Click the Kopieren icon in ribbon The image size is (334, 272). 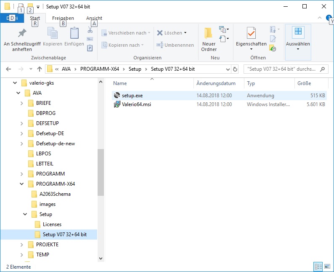(x=53, y=34)
